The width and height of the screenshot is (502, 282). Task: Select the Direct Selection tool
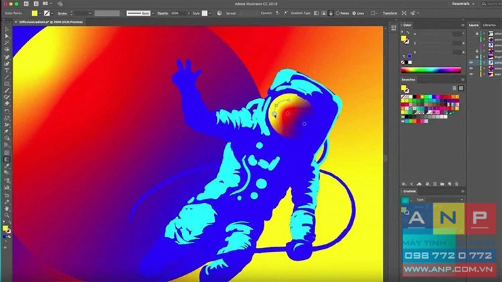[x=7, y=36]
